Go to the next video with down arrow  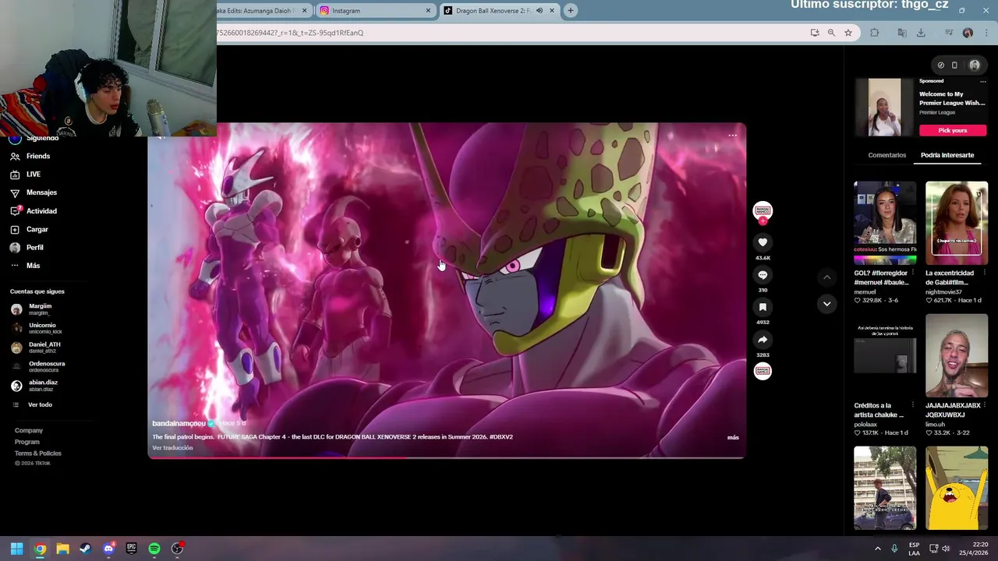click(x=826, y=303)
